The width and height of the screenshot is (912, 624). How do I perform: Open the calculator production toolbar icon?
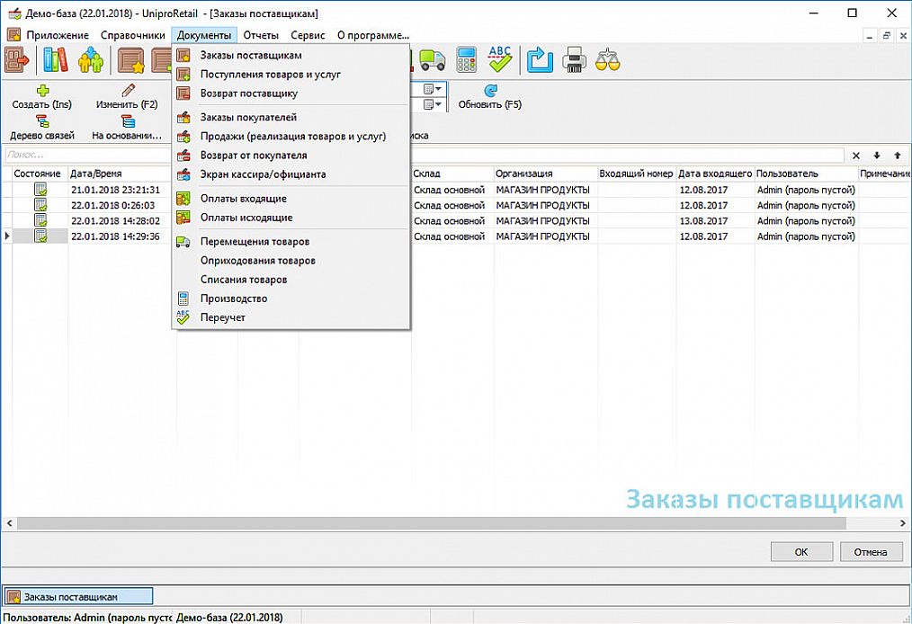click(467, 60)
